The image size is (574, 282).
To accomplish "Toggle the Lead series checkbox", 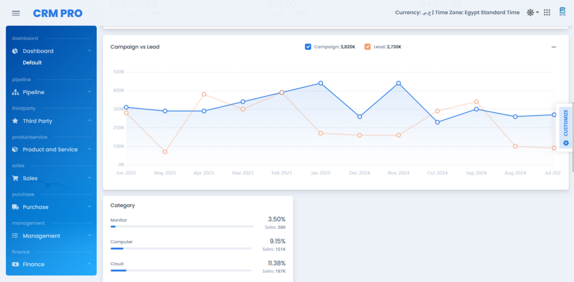I will (x=368, y=47).
